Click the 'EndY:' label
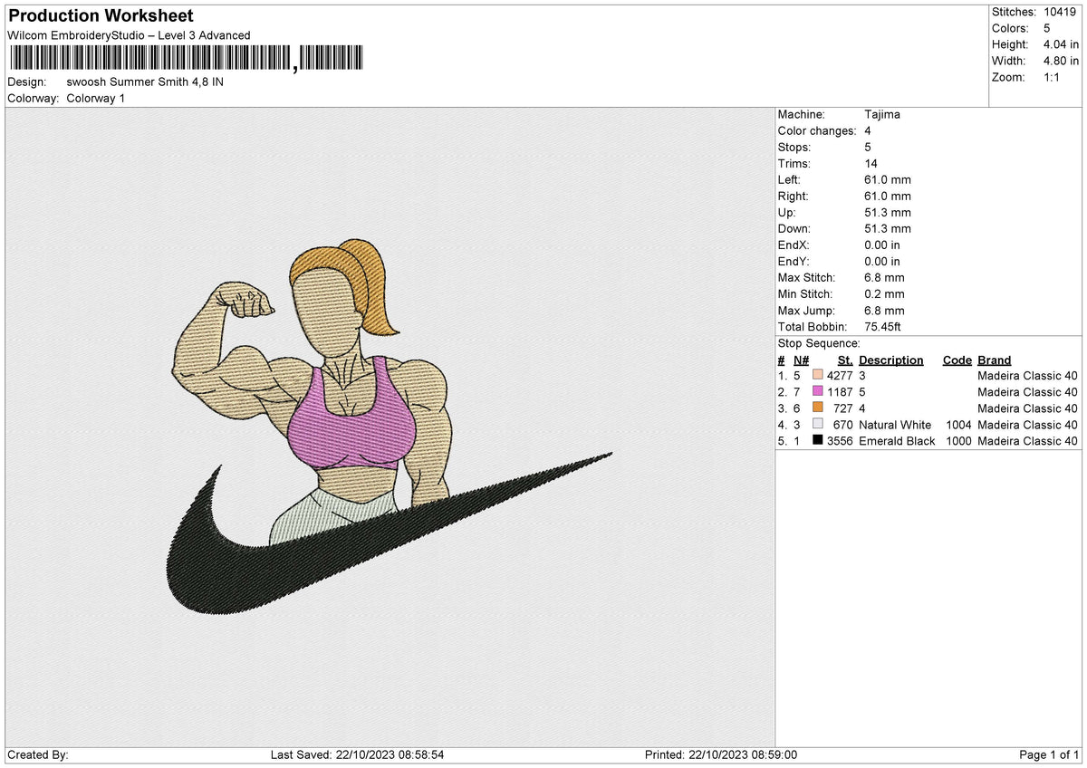Image resolution: width=1087 pixels, height=768 pixels. pyautogui.click(x=794, y=262)
